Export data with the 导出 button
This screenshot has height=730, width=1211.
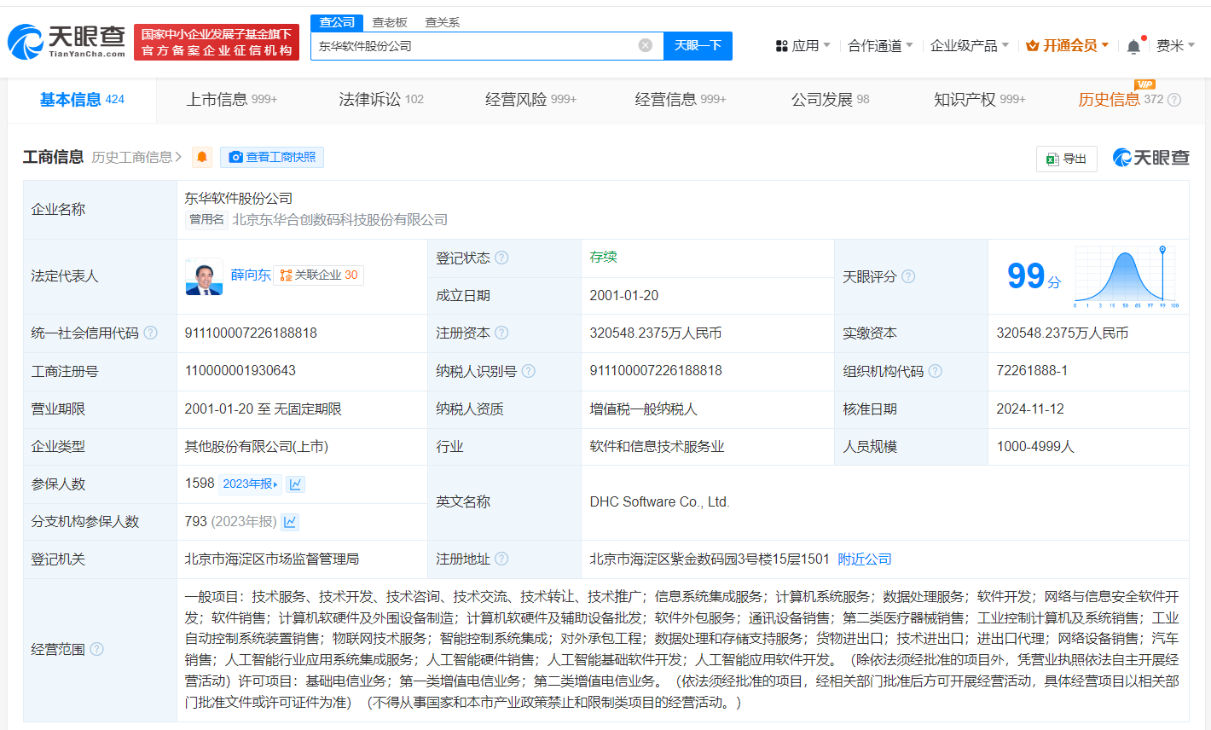pyautogui.click(x=1066, y=159)
